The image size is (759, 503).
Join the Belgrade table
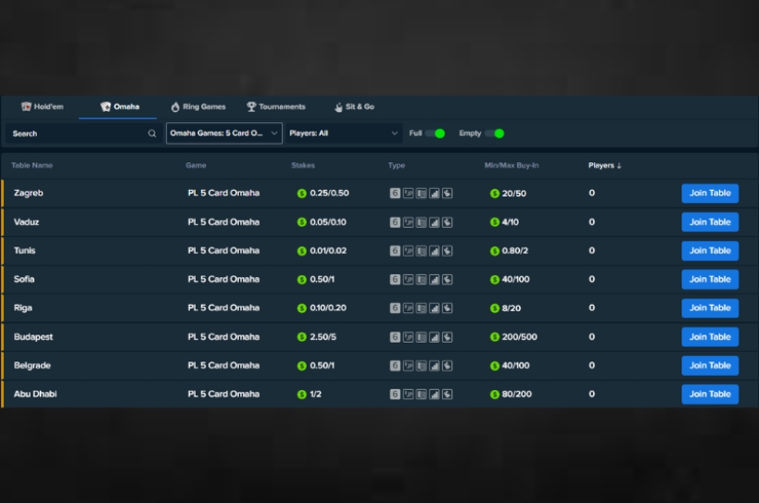710,365
